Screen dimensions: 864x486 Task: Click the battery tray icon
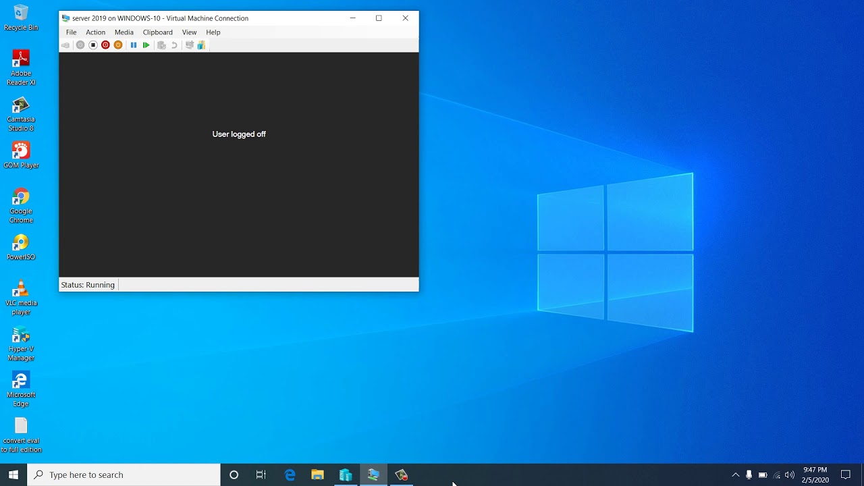click(763, 475)
